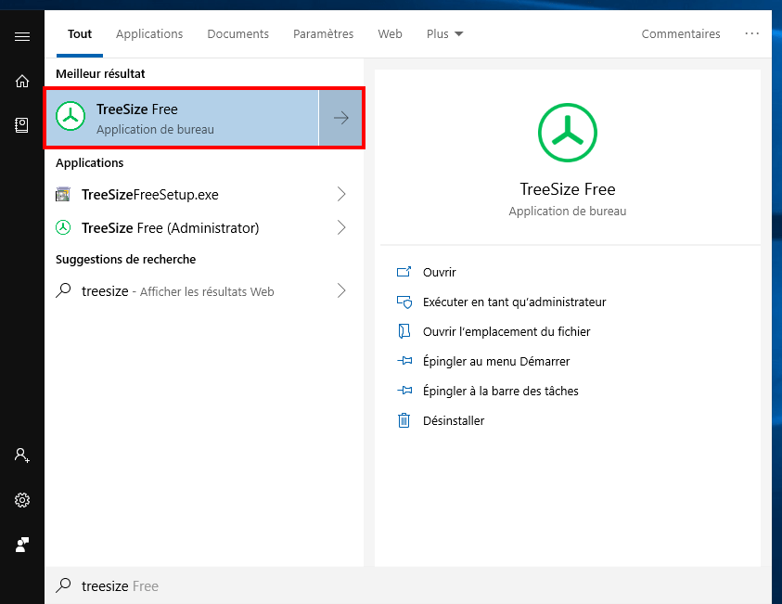Click the treesize search input field

pyautogui.click(x=408, y=585)
